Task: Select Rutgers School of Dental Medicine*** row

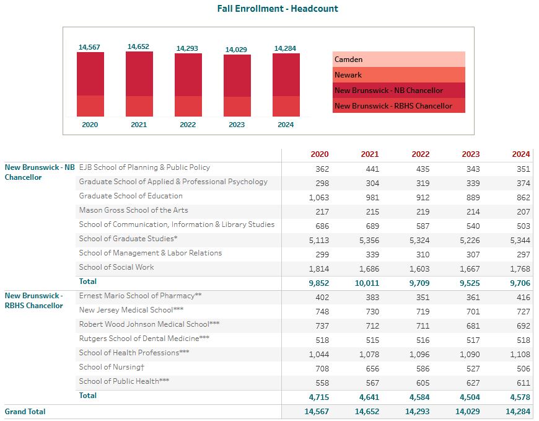Action: point(304,340)
